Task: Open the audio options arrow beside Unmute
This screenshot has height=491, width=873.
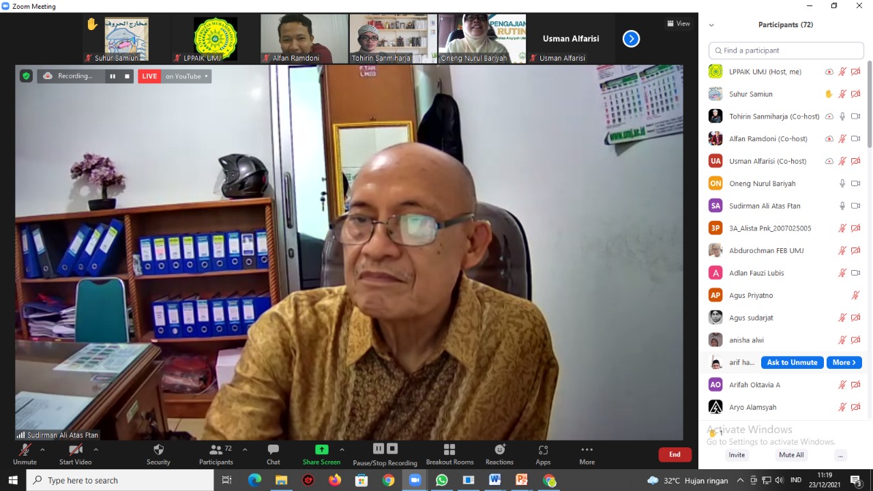Action: 42,449
